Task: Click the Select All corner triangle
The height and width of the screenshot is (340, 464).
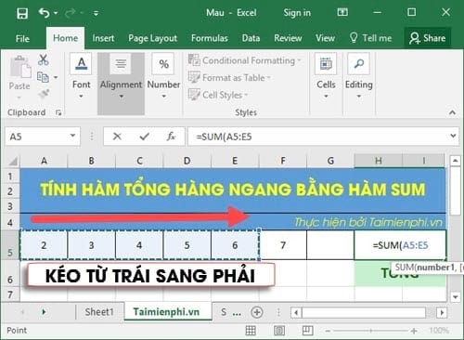Action: click(x=13, y=161)
